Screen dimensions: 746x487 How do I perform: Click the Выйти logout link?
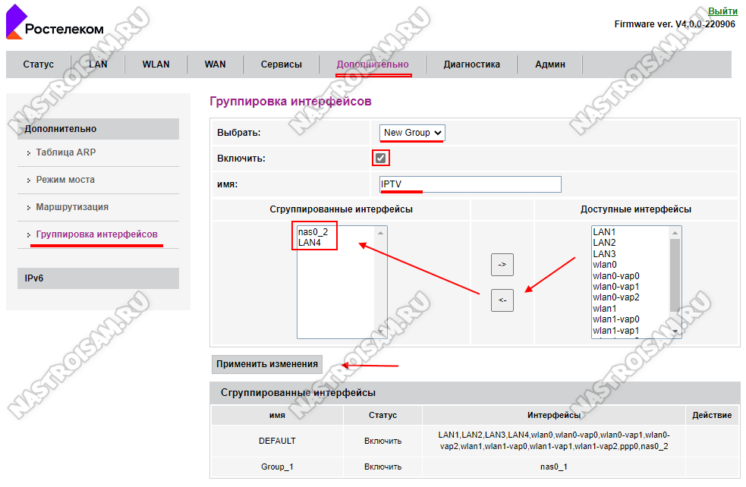coord(722,11)
